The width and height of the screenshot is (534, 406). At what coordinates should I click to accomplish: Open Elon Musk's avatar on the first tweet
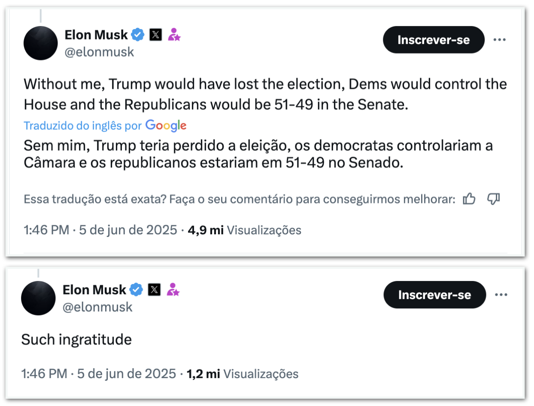[x=40, y=43]
